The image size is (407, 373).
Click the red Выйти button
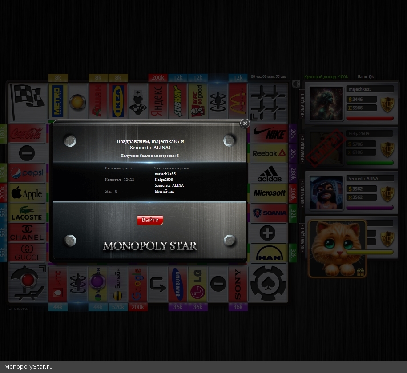pos(150,220)
